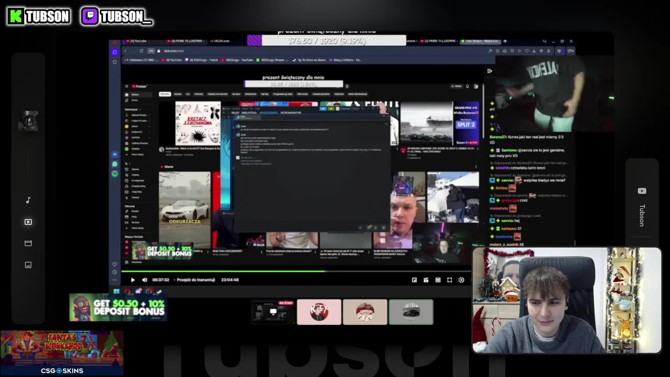The image size is (670, 377).
Task: Select the clapperboard icon in left panel
Action: (28, 243)
